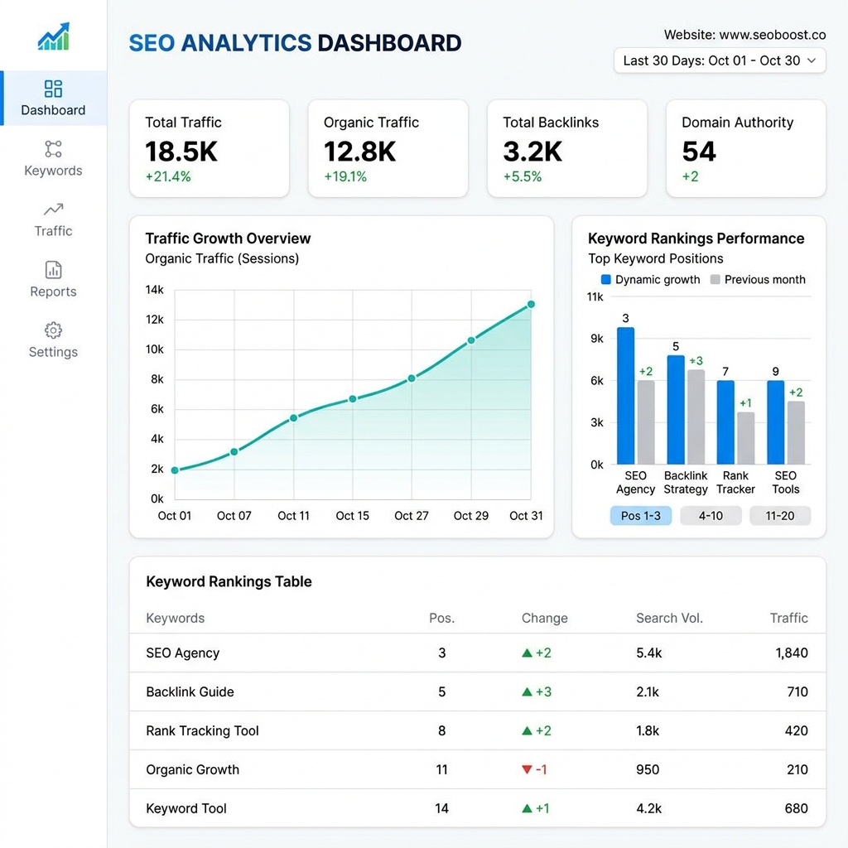Click the Keyword Rankings Table heading
Image resolution: width=848 pixels, height=848 pixels.
(x=229, y=582)
